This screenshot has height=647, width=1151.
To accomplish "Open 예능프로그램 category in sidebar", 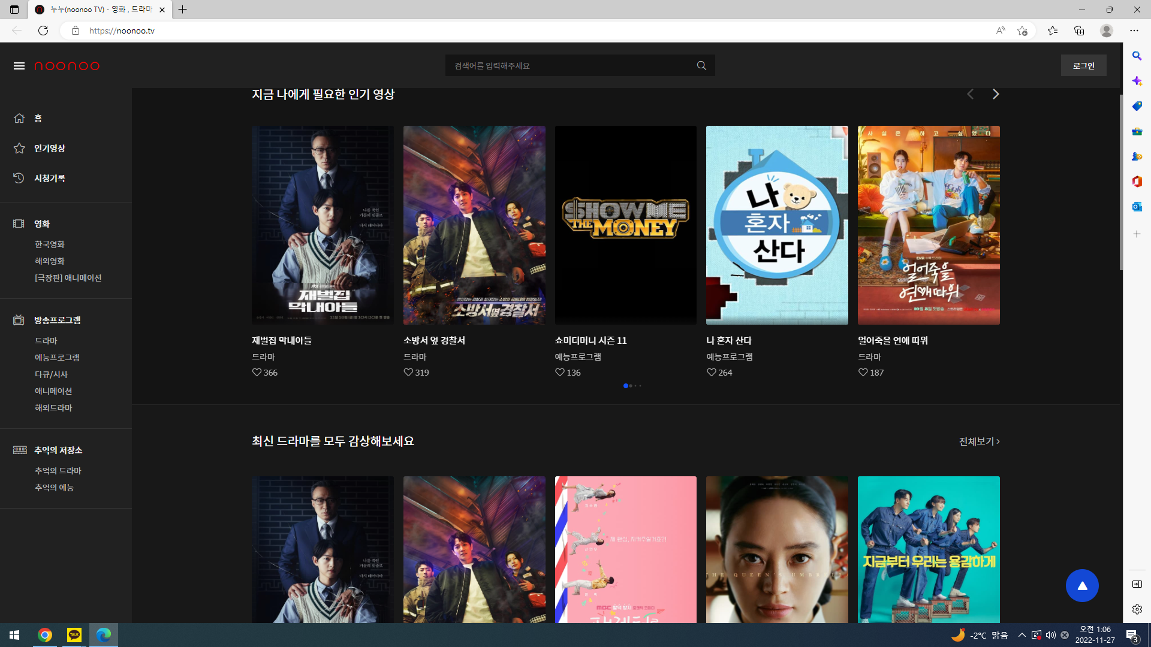I will 57,358.
